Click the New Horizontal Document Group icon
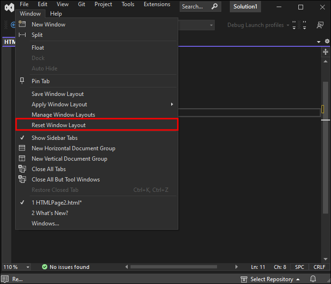 point(22,148)
